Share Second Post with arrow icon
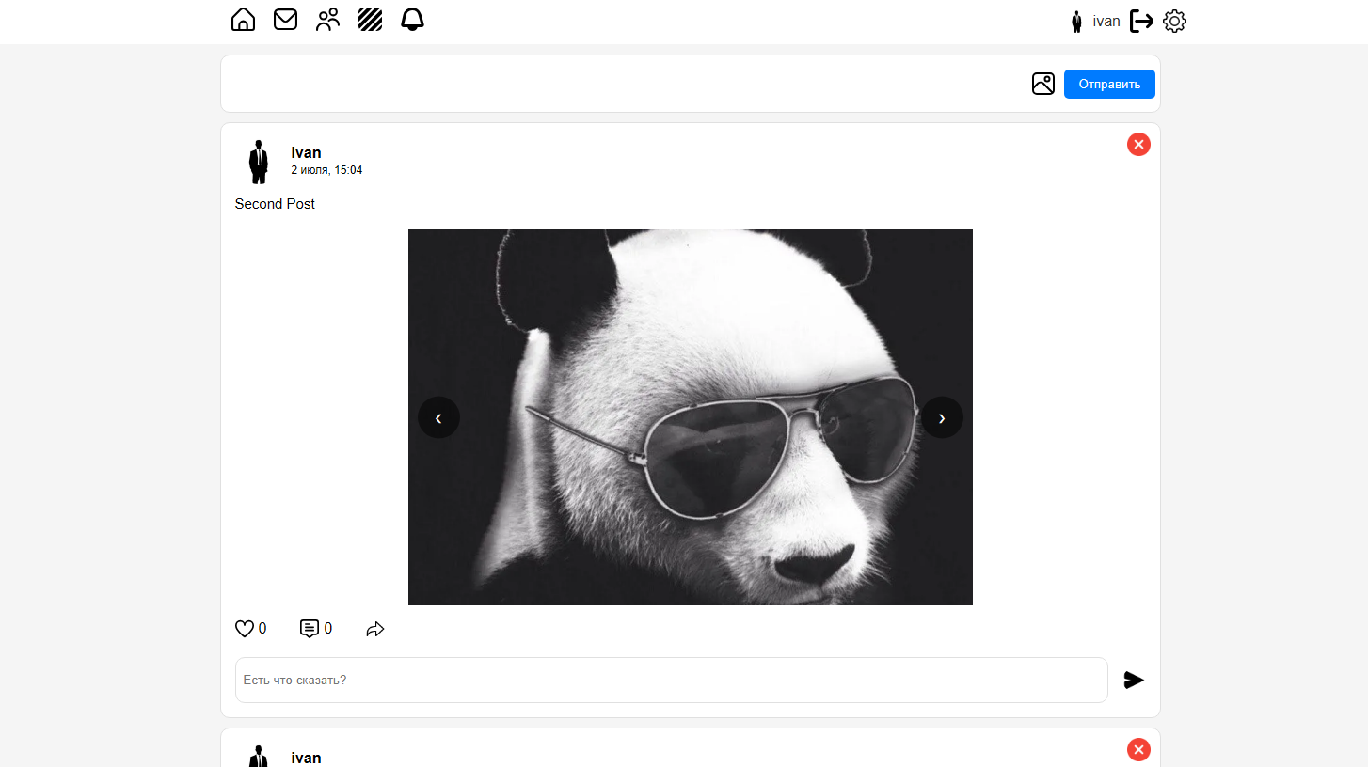The image size is (1368, 767). [375, 629]
